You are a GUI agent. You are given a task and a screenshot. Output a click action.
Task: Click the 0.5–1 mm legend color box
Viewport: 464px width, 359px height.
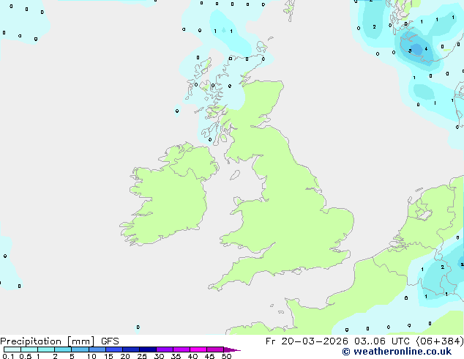click(29, 349)
